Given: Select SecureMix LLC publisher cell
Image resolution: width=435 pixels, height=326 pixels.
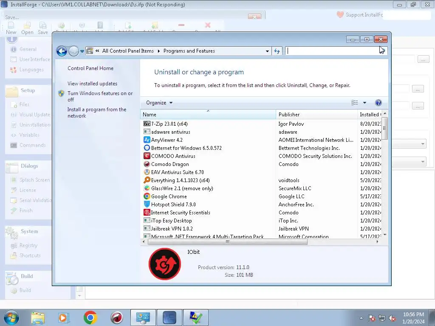Looking at the screenshot, I should (295, 188).
